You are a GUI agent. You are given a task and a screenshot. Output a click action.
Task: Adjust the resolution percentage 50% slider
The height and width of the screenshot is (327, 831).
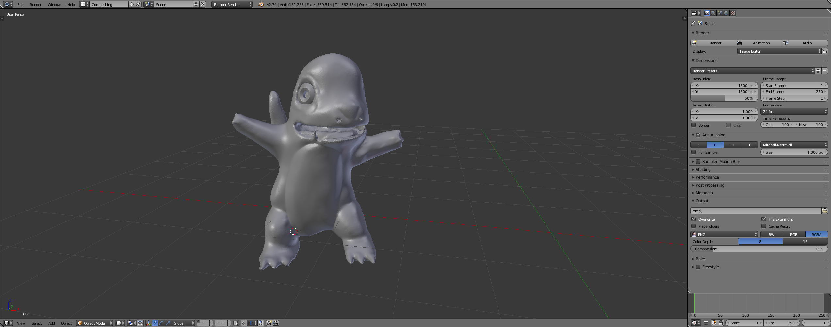coord(724,98)
